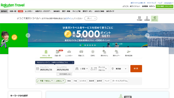This screenshot has width=174, height=98.
Task: Select the last carousel dot indicator
Action: click(95, 45)
